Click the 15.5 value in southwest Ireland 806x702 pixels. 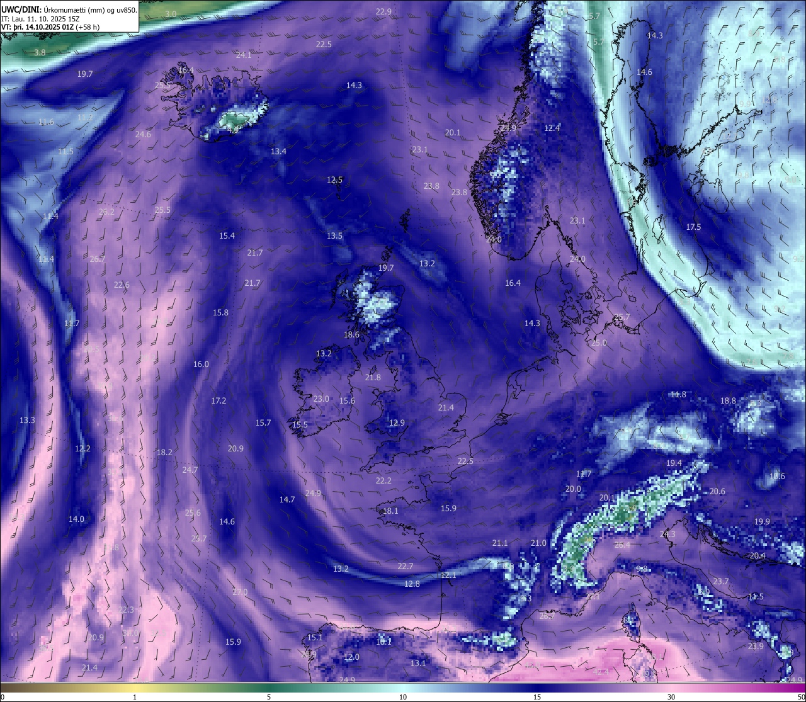pyautogui.click(x=300, y=424)
